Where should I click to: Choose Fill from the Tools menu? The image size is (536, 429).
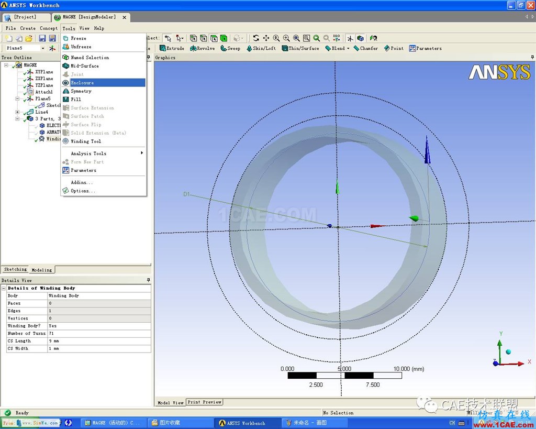coord(103,99)
